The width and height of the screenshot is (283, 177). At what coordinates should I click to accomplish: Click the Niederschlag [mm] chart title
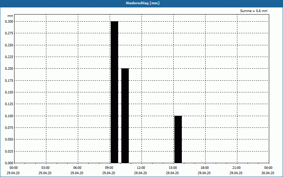click(x=143, y=3)
